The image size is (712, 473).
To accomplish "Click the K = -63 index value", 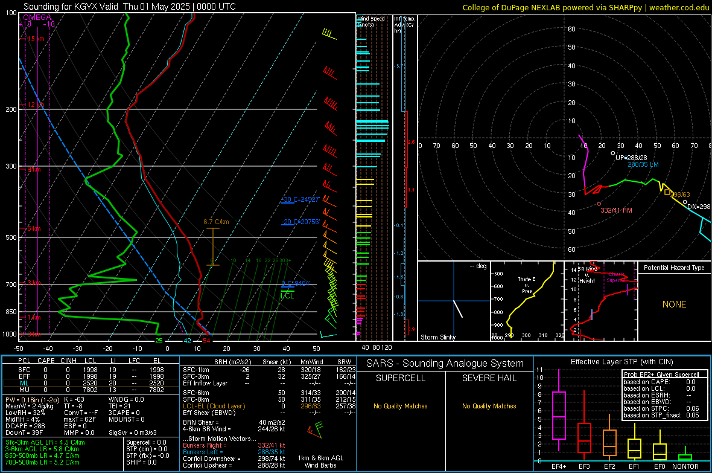I will click(x=74, y=399).
